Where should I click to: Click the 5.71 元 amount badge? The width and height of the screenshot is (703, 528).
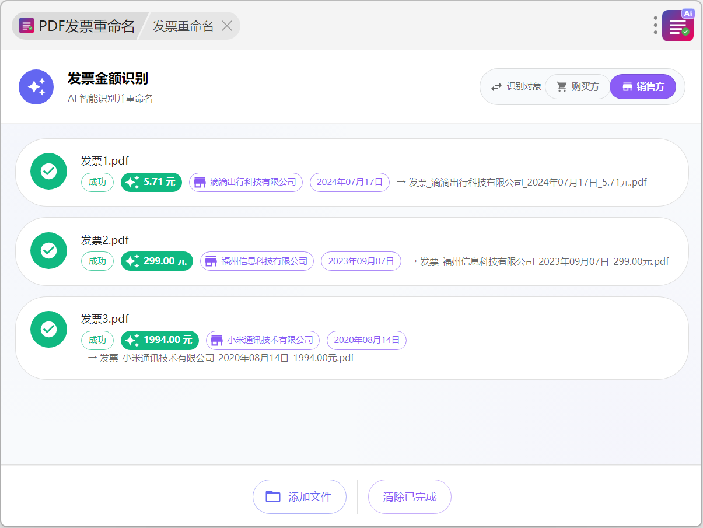(151, 182)
